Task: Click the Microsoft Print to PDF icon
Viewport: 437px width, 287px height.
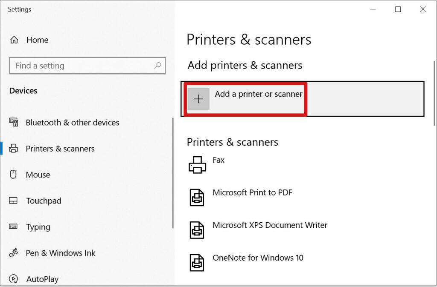Action: point(197,198)
